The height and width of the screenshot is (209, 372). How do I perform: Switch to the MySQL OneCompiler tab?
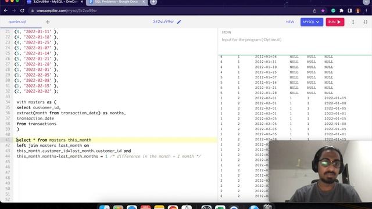(55, 2)
